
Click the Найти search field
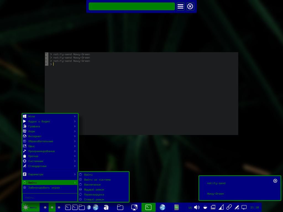point(50,198)
